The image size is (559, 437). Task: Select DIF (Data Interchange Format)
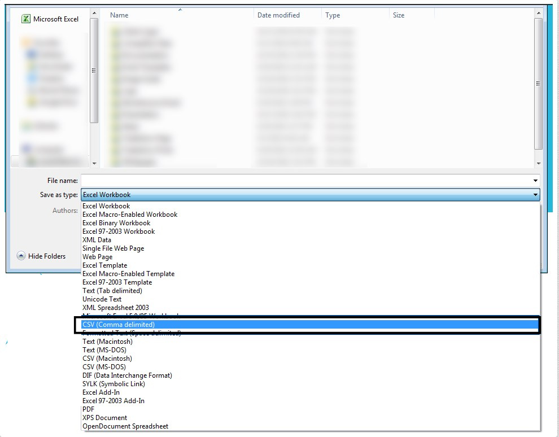311,375
